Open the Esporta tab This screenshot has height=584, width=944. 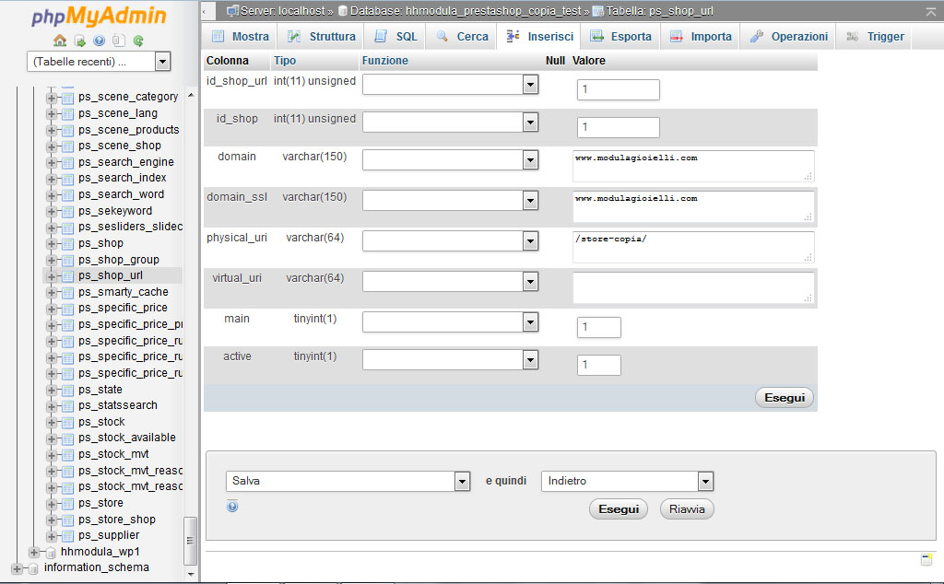(x=620, y=36)
